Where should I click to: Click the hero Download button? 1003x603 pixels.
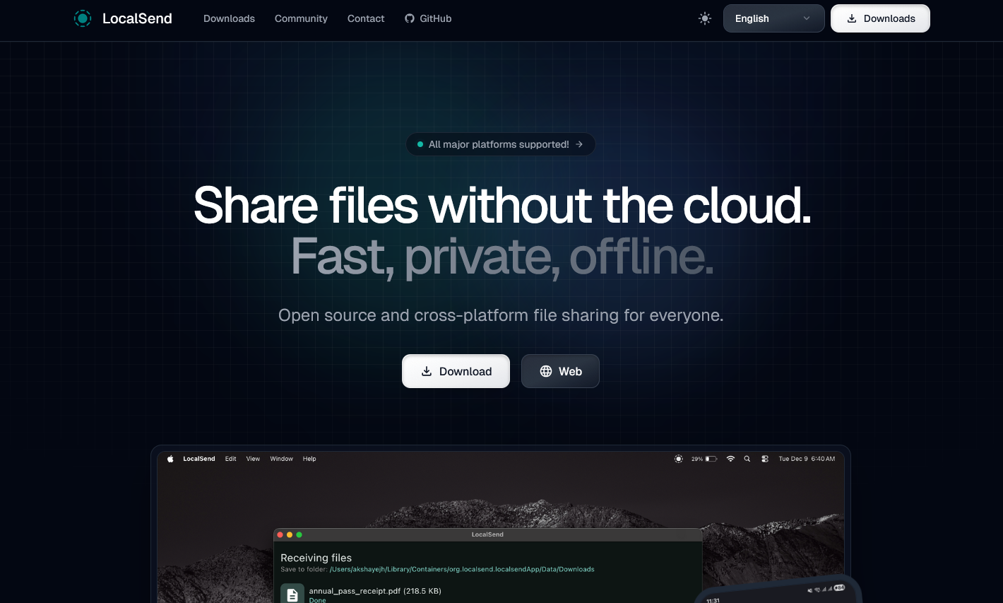point(456,371)
